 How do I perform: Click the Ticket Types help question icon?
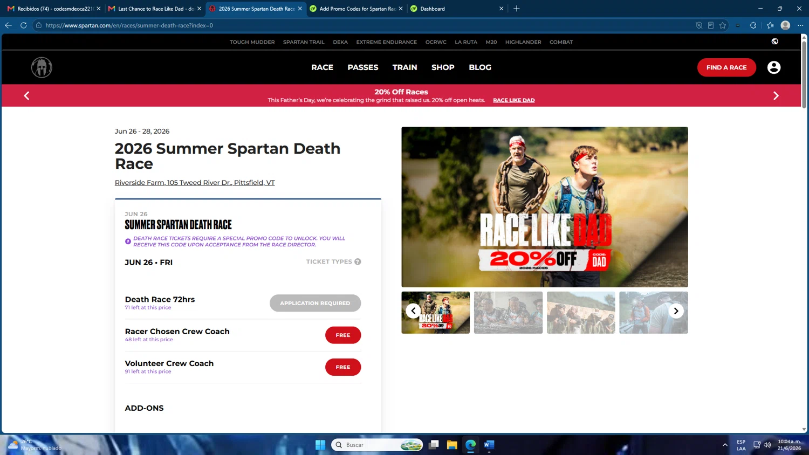(x=358, y=261)
